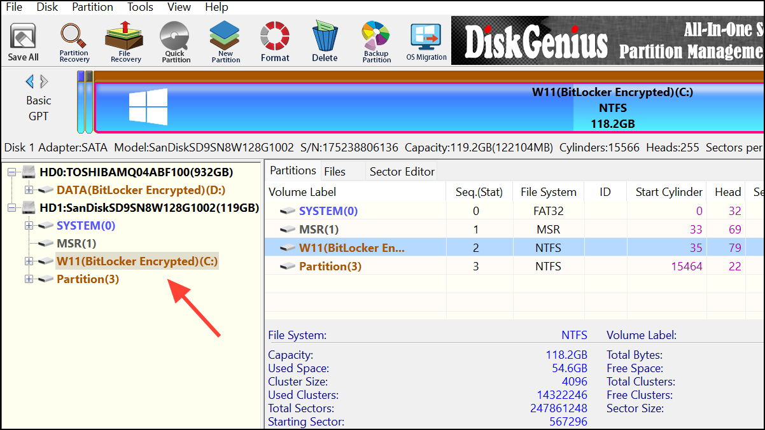Screen dimensions: 765x430
Task: Expand the SYSTEM(0) tree node
Action: tap(28, 226)
